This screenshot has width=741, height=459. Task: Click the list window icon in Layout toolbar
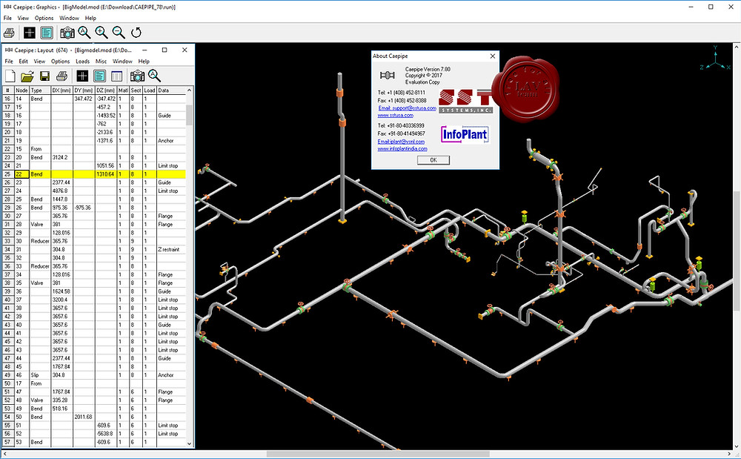(99, 76)
